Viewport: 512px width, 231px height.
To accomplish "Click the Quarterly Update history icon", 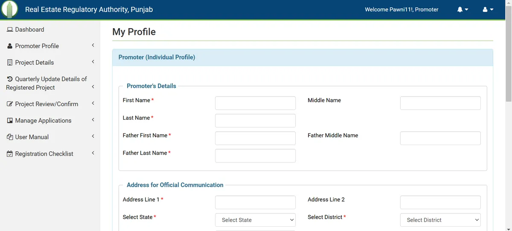I will [x=10, y=79].
